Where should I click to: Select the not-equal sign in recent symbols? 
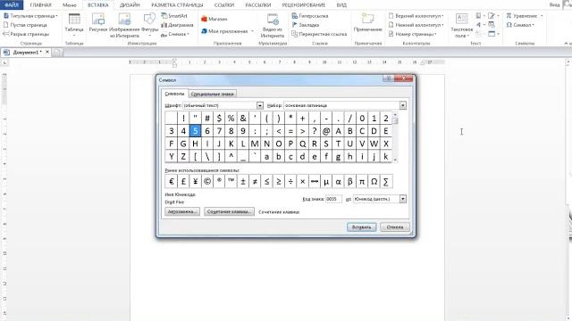click(255, 181)
